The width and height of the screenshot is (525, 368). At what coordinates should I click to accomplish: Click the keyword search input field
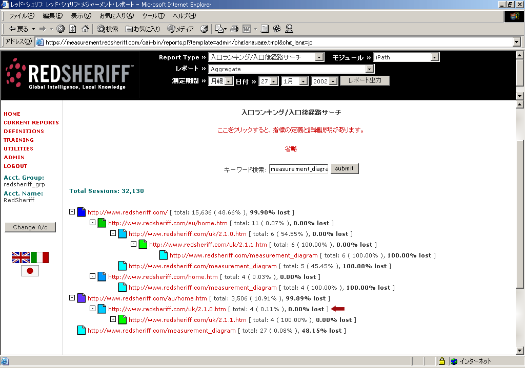coord(298,169)
